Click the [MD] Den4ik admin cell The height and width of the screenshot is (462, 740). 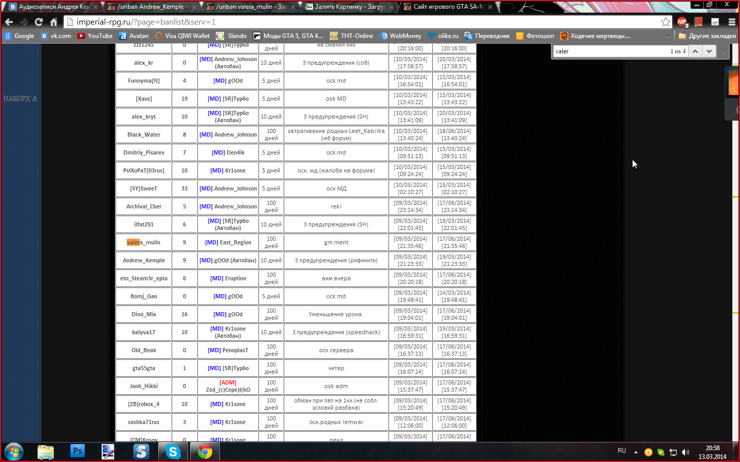pos(228,152)
